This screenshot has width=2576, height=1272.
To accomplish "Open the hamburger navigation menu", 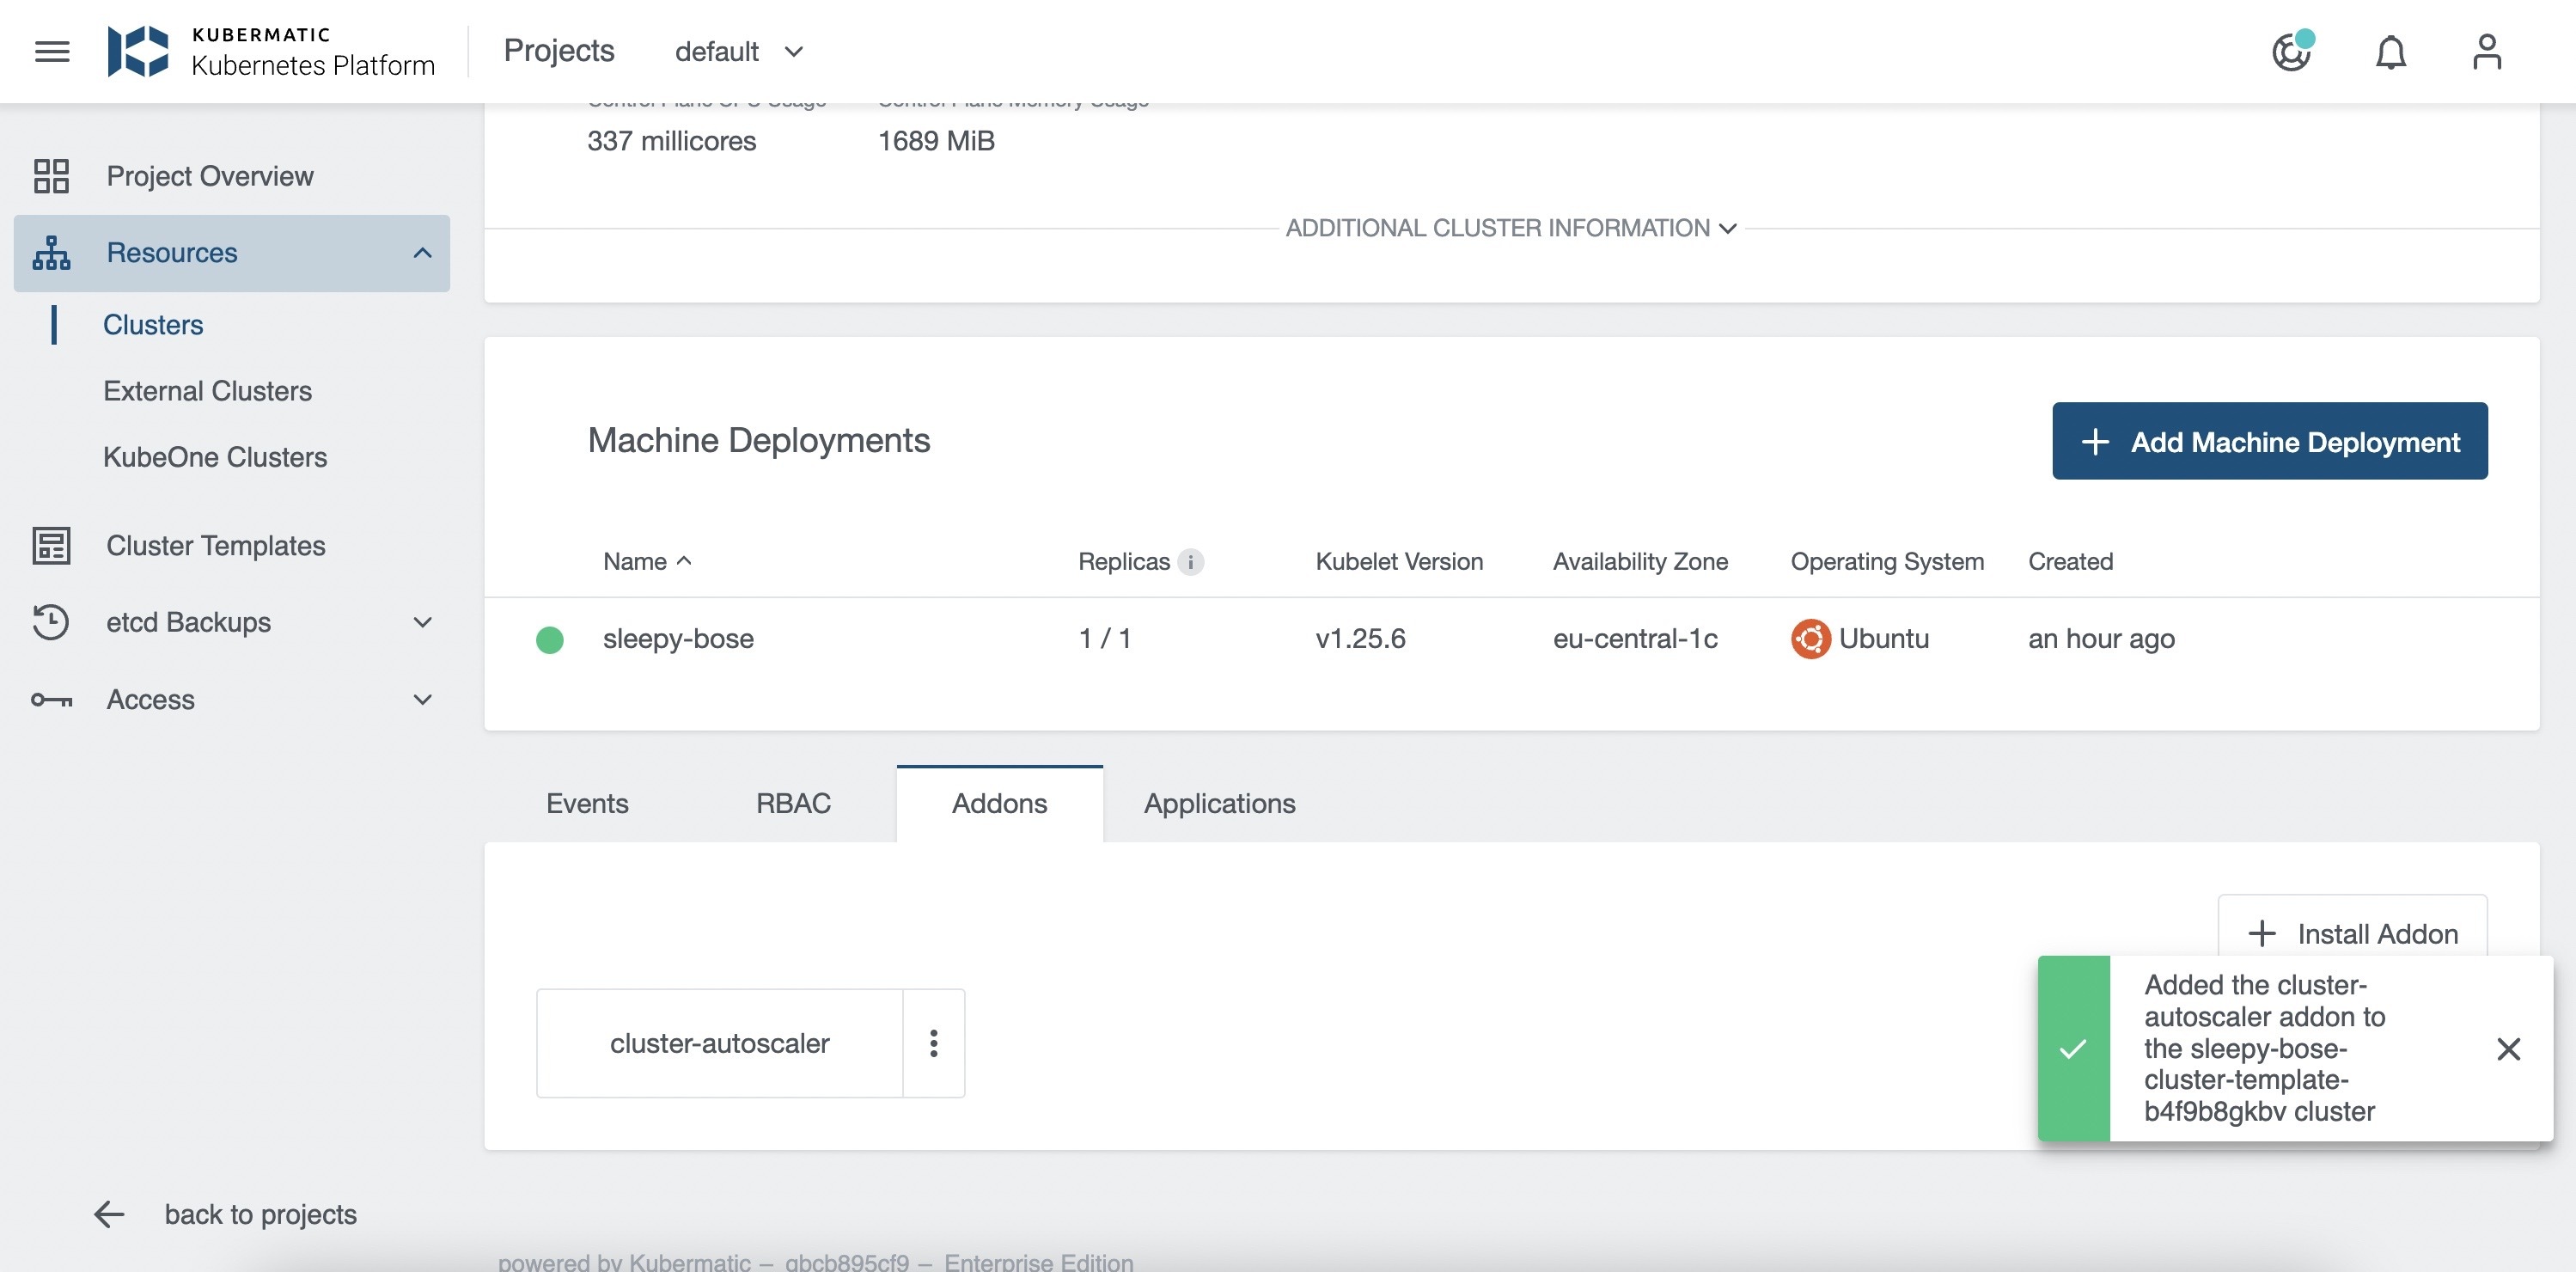I will click(52, 51).
